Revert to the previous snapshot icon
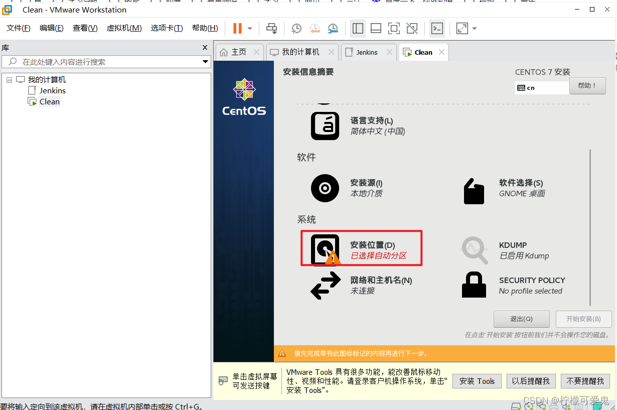Screen dimensions: 617x410 (x=315, y=29)
